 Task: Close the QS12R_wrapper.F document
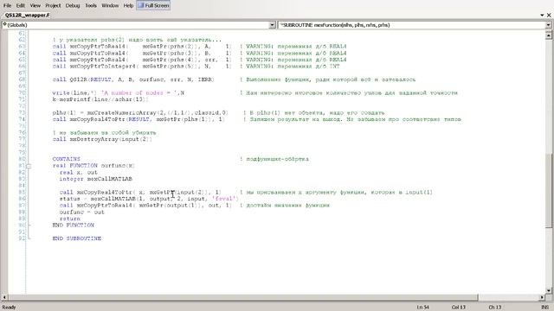[549, 16]
